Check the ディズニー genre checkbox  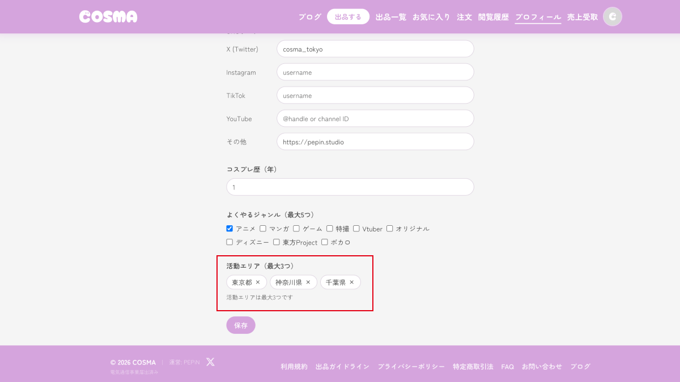point(229,242)
